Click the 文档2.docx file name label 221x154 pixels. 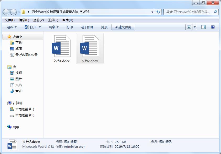90,61
